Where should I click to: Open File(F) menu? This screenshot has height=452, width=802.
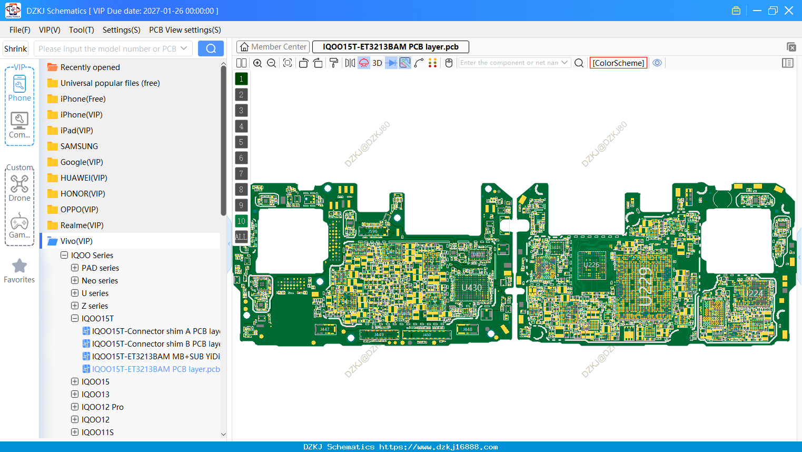(x=20, y=30)
